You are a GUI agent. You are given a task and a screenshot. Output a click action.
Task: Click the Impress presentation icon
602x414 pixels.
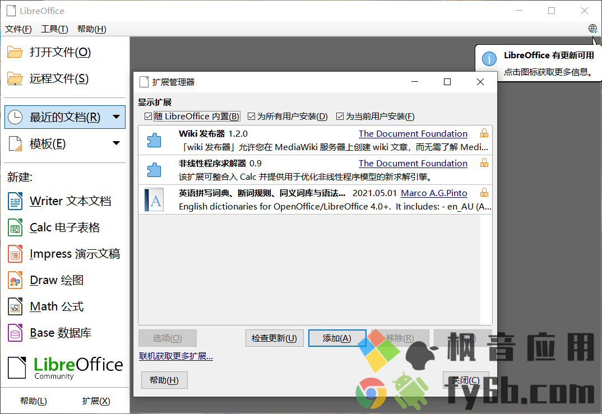[15, 254]
